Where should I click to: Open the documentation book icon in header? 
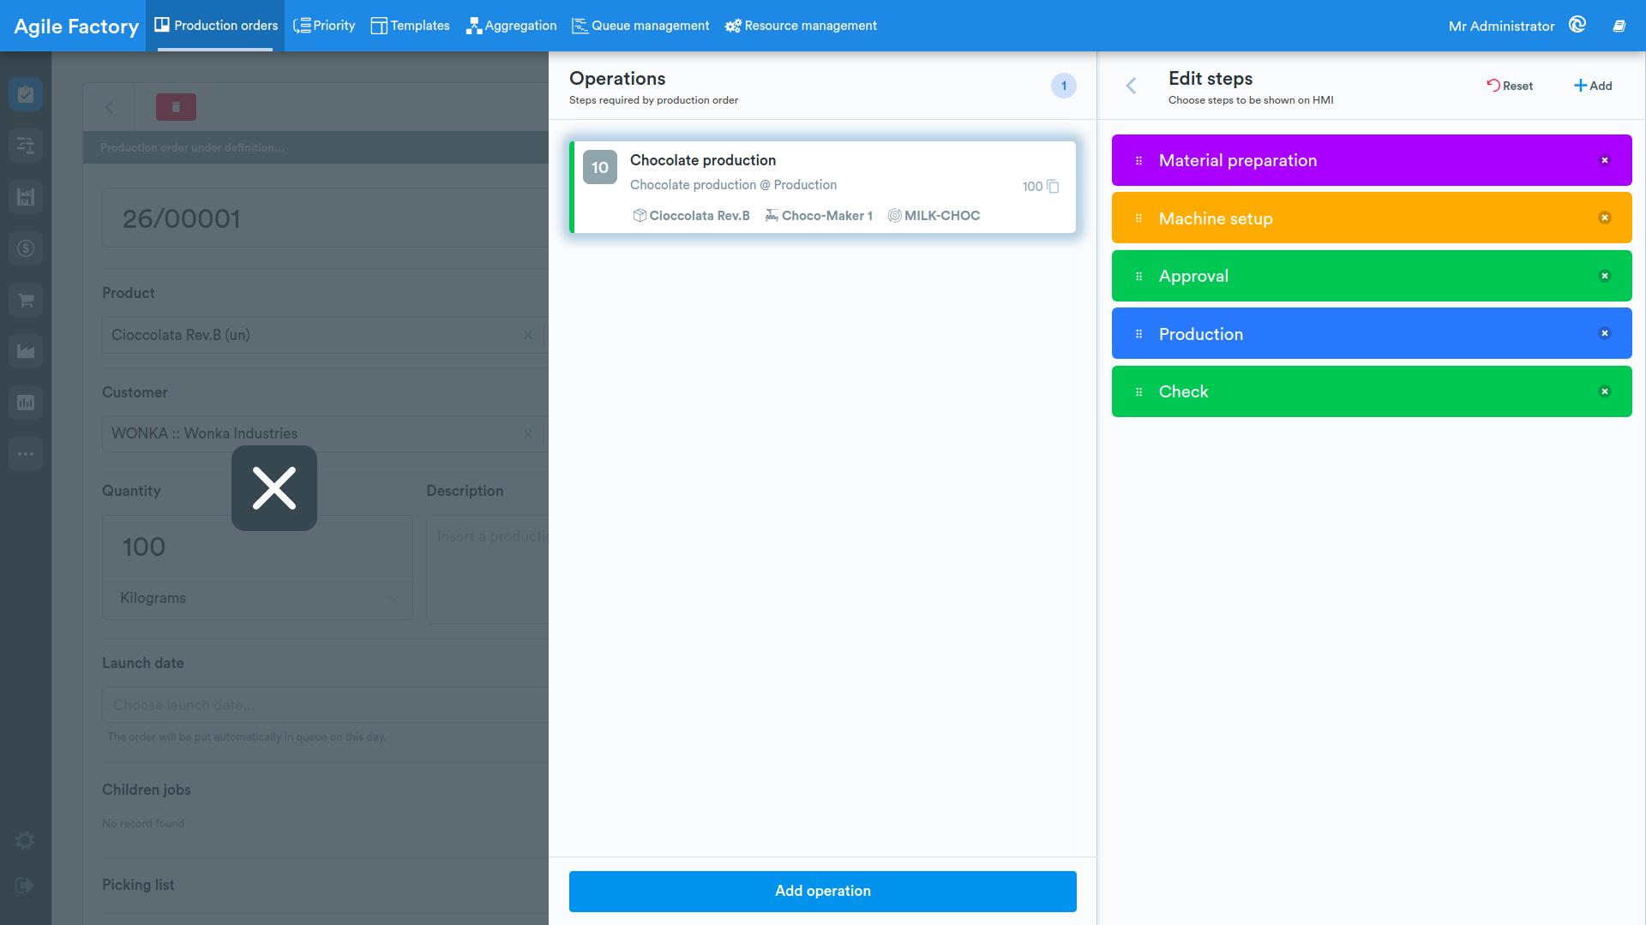point(1619,26)
